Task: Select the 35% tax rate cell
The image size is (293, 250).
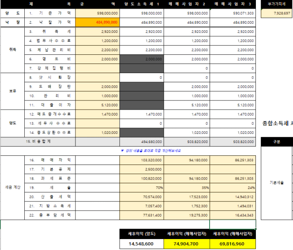Action: coord(187,188)
